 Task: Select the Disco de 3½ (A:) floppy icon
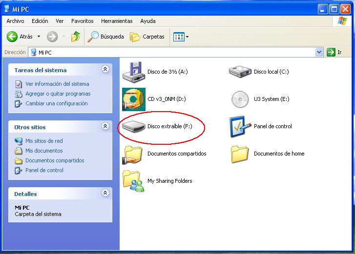click(134, 72)
